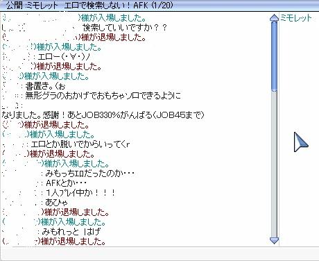The width and height of the screenshot is (319, 261).
Task: Click the chat room title bar text
Action: (89, 5)
